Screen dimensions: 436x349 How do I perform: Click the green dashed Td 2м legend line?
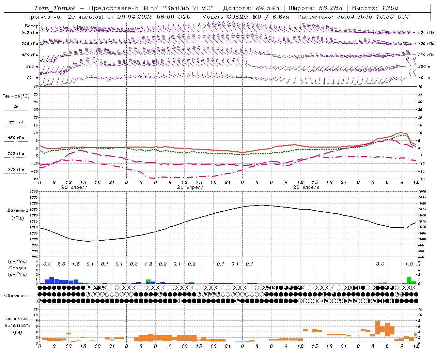tap(15, 126)
